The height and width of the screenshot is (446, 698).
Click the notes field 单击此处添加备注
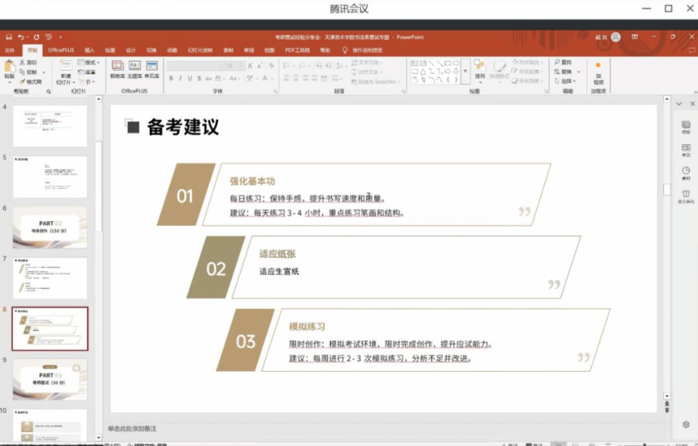pos(132,429)
